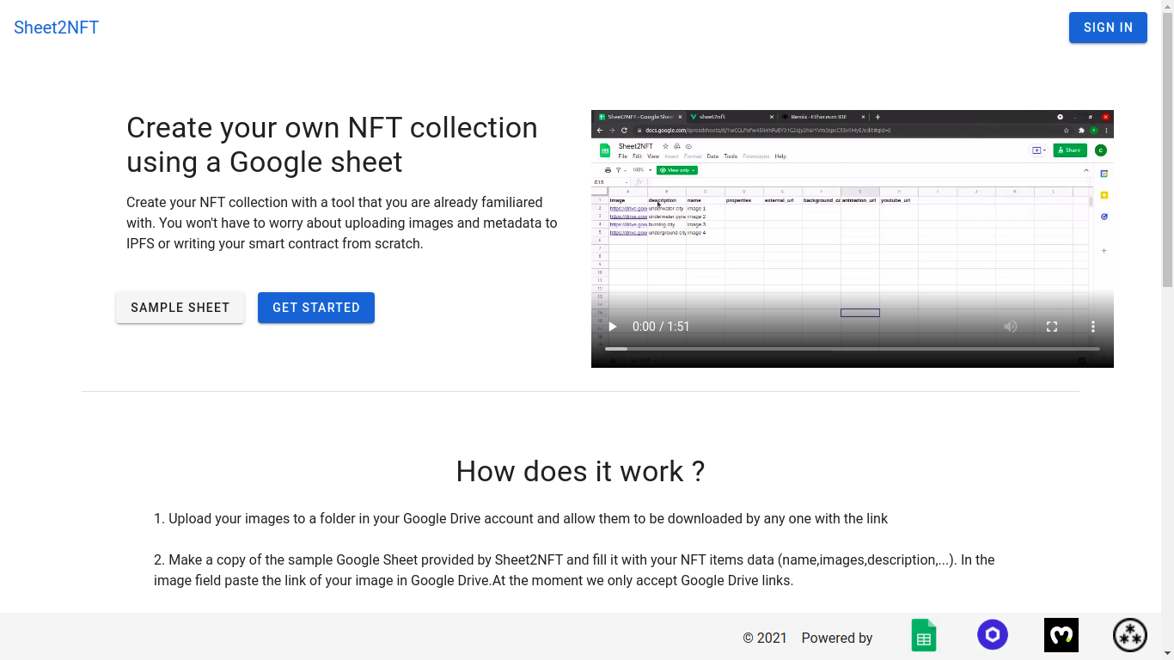This screenshot has width=1174, height=660.
Task: Open the 100% zoom dropdown in the video
Action: [641, 170]
